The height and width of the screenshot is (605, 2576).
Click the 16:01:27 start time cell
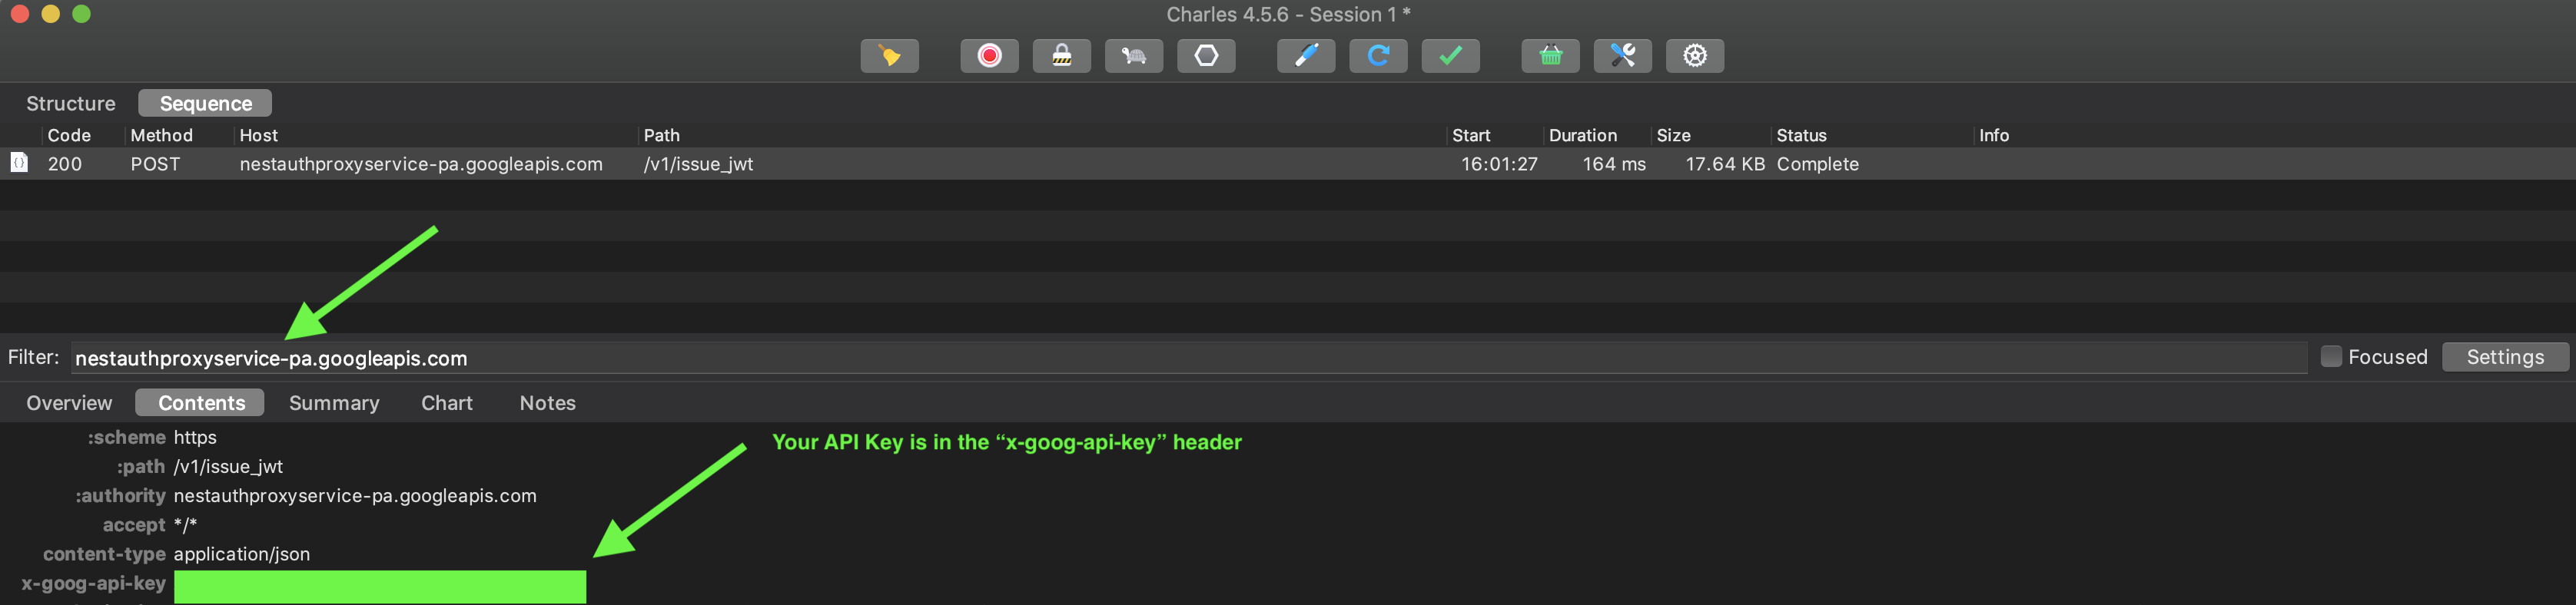(x=1499, y=165)
